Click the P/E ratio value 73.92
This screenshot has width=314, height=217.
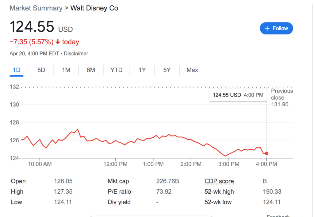click(x=164, y=191)
